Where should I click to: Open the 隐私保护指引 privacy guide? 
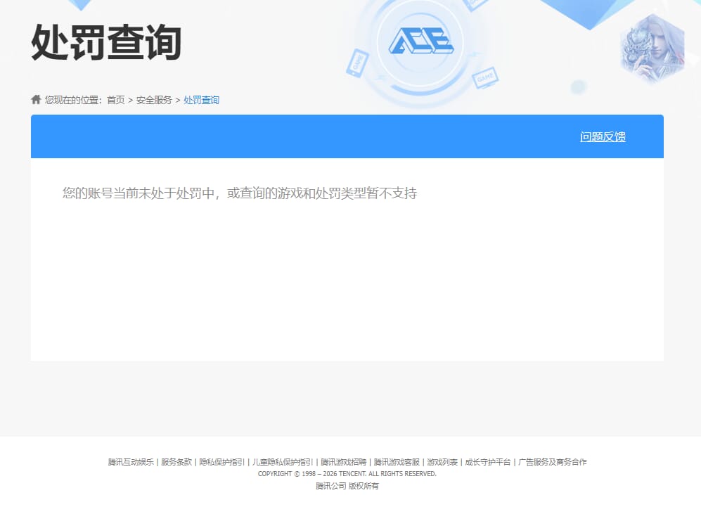[x=221, y=462]
